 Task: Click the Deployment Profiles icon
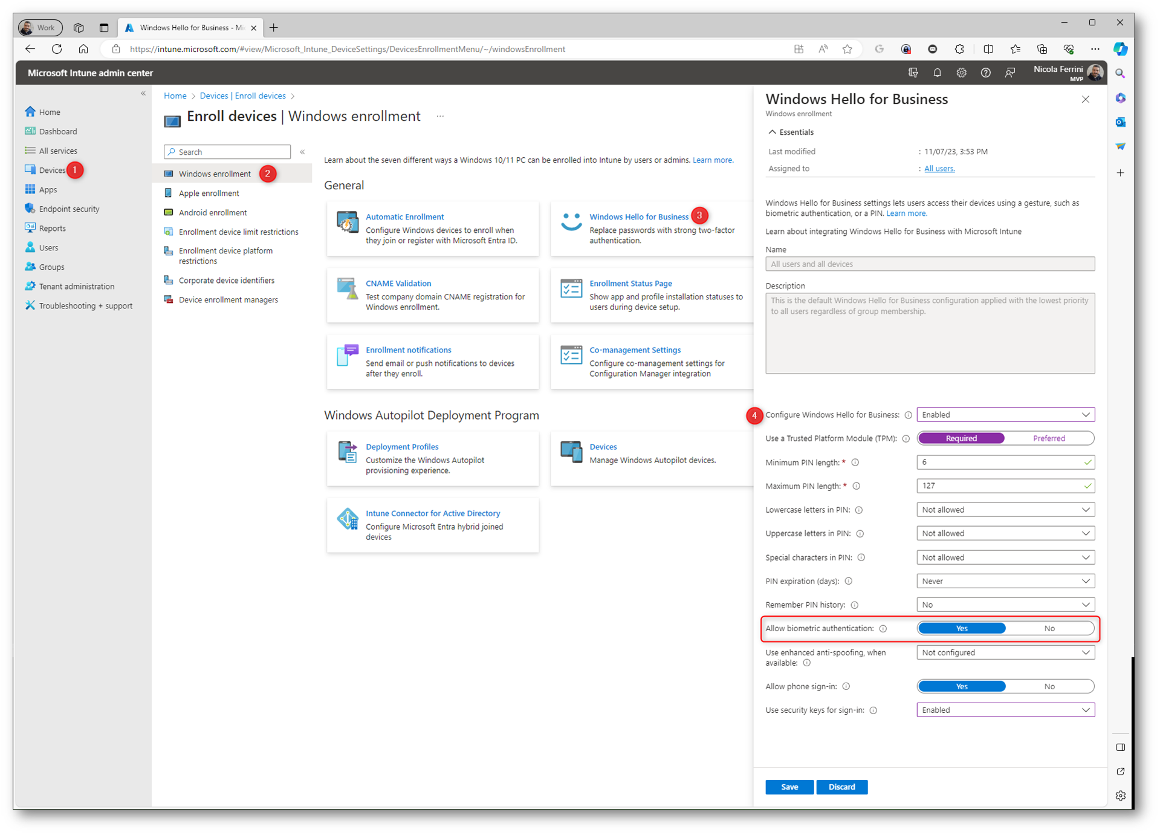[x=347, y=452]
